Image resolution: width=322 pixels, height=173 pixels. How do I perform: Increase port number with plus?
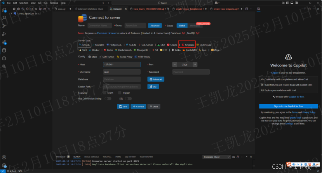pos(195,65)
